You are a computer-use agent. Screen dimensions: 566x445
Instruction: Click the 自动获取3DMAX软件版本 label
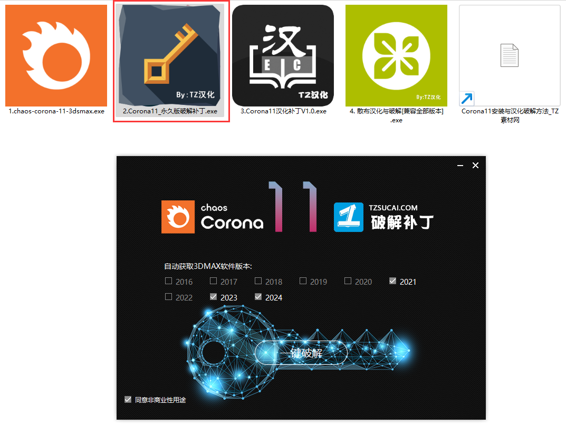point(208,266)
